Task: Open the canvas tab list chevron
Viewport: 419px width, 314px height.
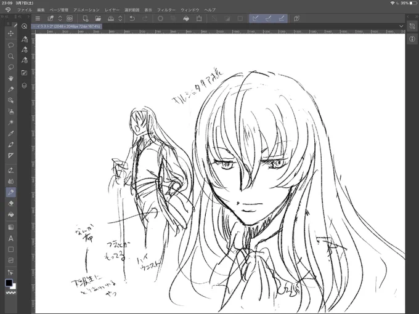Action: pyautogui.click(x=401, y=26)
